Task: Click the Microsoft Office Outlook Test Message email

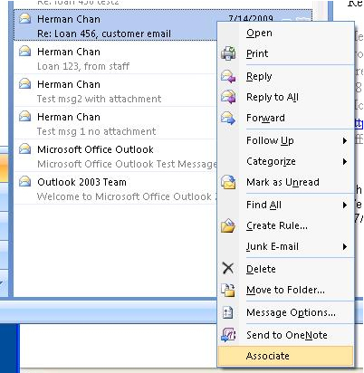Action: pyautogui.click(x=116, y=157)
